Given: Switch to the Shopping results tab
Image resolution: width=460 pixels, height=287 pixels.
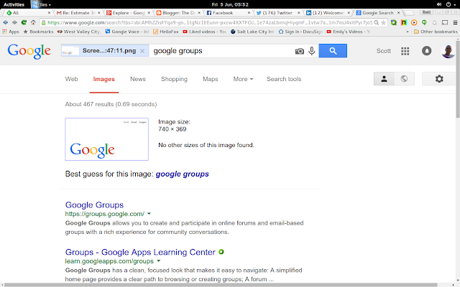Looking at the screenshot, I should pos(174,79).
